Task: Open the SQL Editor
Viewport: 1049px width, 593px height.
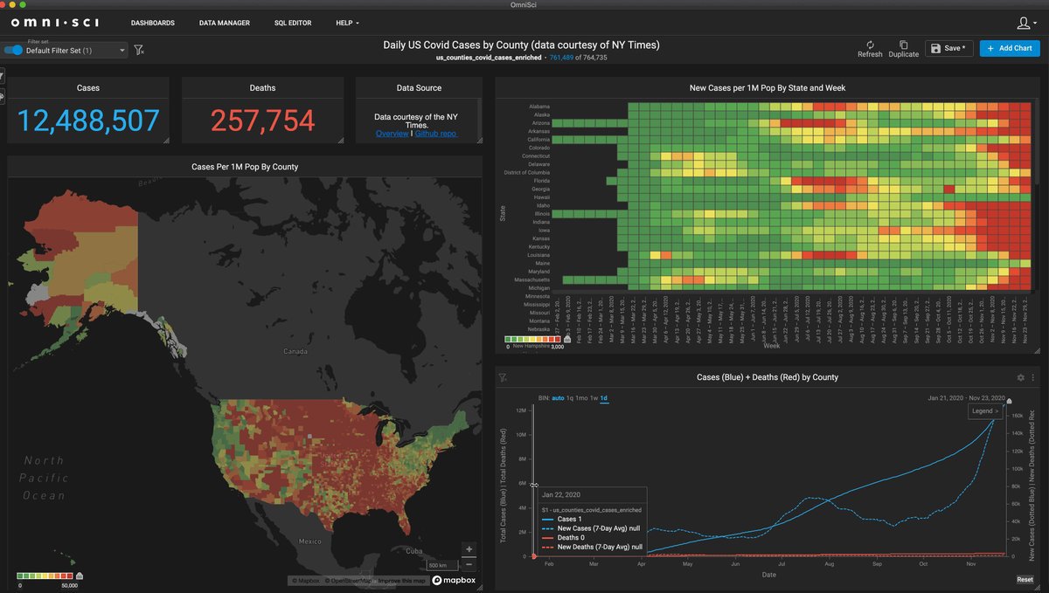Action: 292,23
